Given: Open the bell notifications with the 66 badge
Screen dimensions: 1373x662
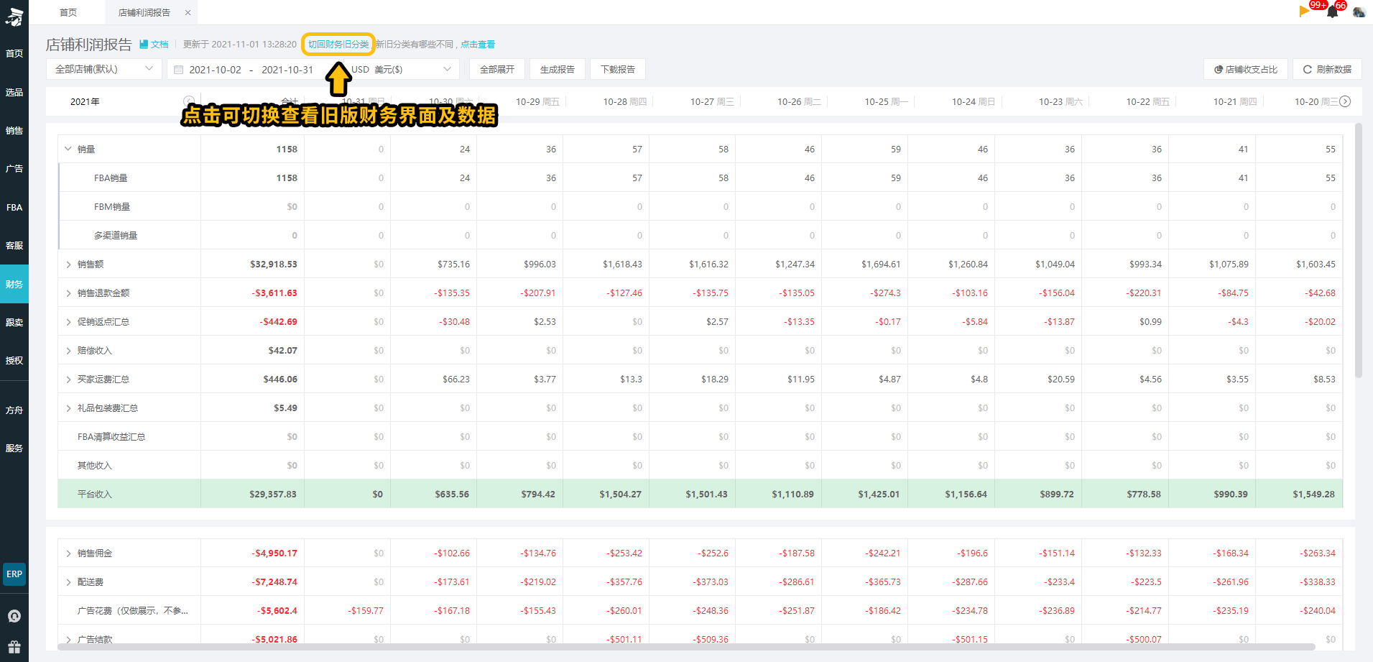Looking at the screenshot, I should coord(1333,12).
